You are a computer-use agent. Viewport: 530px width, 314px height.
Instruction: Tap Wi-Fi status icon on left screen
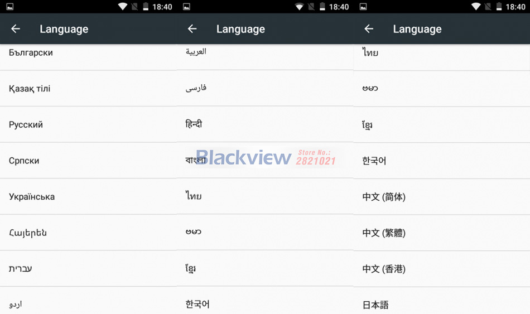point(123,7)
